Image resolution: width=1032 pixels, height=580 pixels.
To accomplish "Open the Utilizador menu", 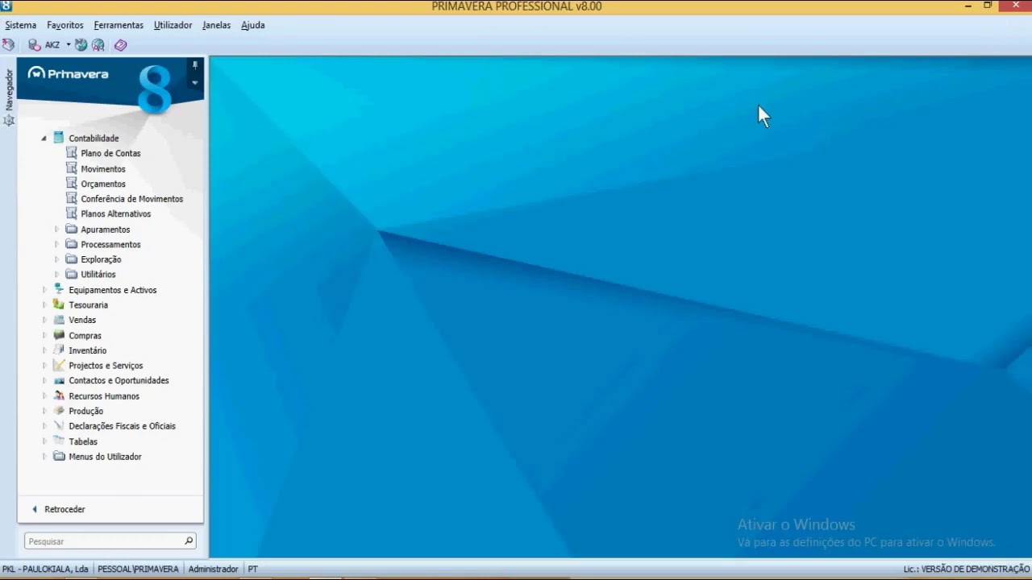I will coord(173,25).
